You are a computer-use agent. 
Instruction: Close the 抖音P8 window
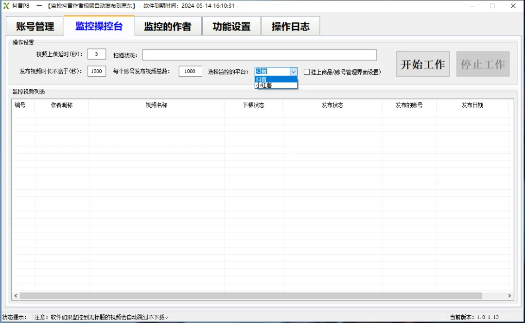[513, 6]
